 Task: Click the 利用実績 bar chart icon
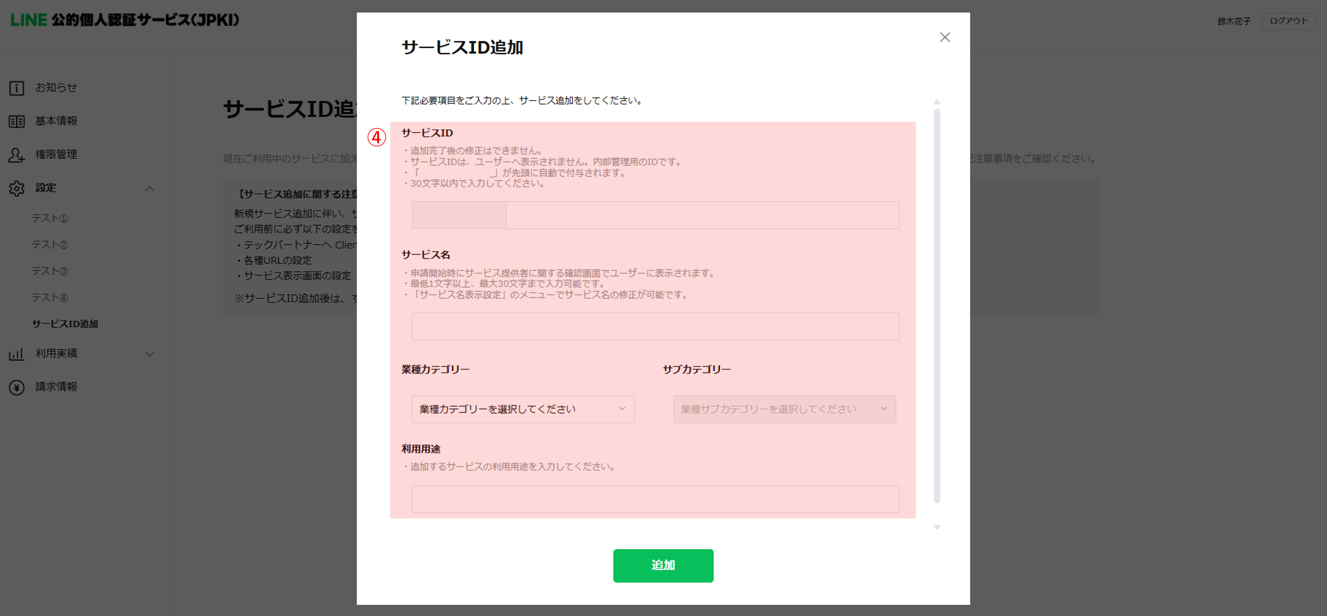17,354
